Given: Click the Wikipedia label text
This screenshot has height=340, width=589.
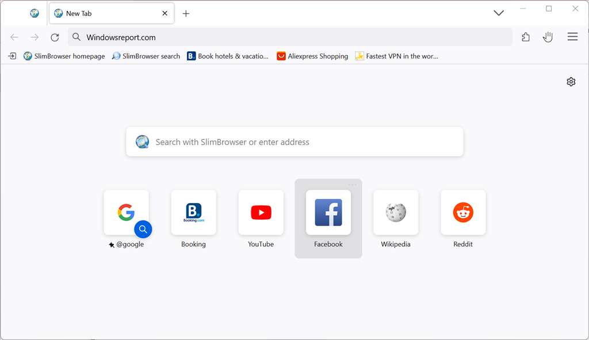Looking at the screenshot, I should [x=396, y=244].
